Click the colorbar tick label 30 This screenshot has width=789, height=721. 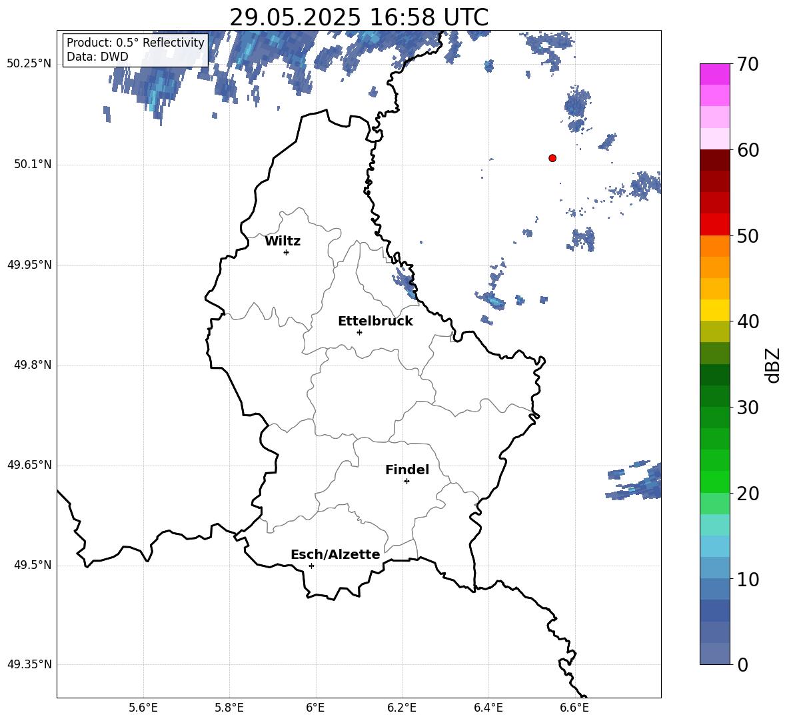tap(748, 408)
